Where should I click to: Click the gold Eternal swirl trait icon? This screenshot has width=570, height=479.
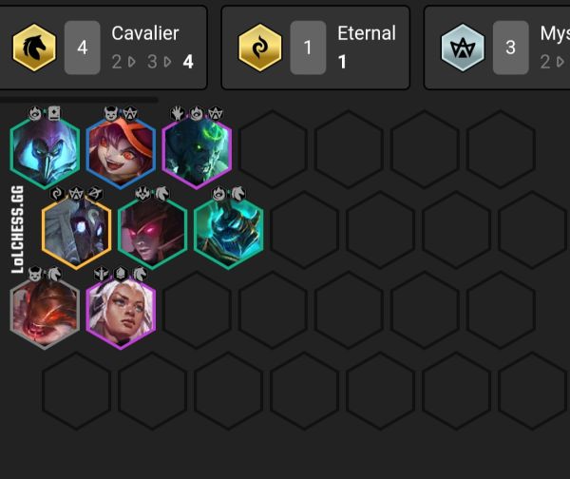pyautogui.click(x=260, y=48)
